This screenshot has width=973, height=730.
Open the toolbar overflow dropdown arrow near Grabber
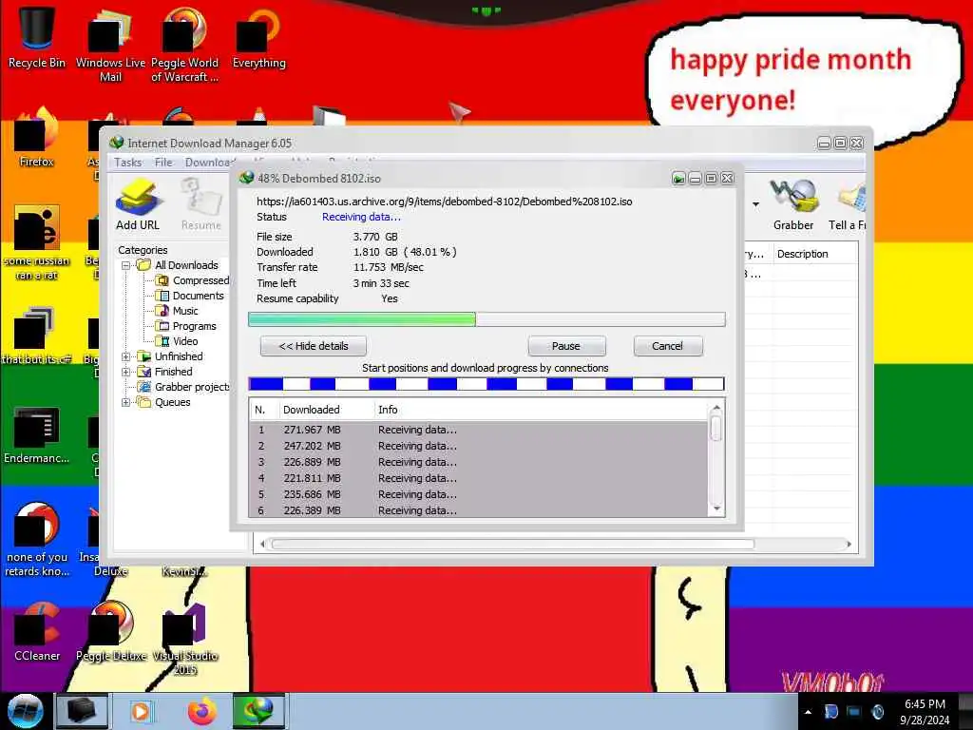coord(755,204)
